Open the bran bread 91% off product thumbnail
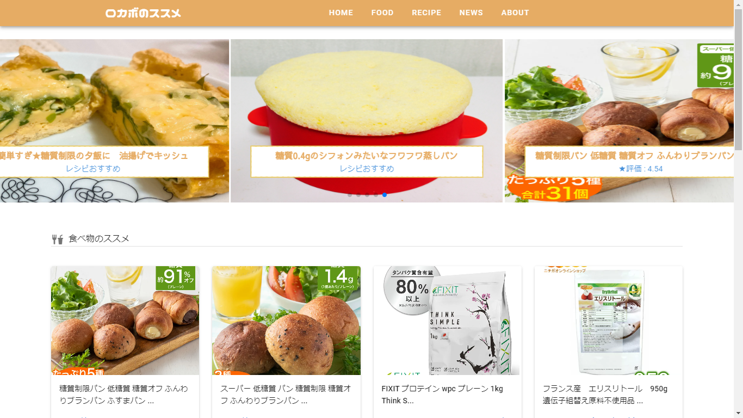The width and height of the screenshot is (743, 418). tap(125, 321)
